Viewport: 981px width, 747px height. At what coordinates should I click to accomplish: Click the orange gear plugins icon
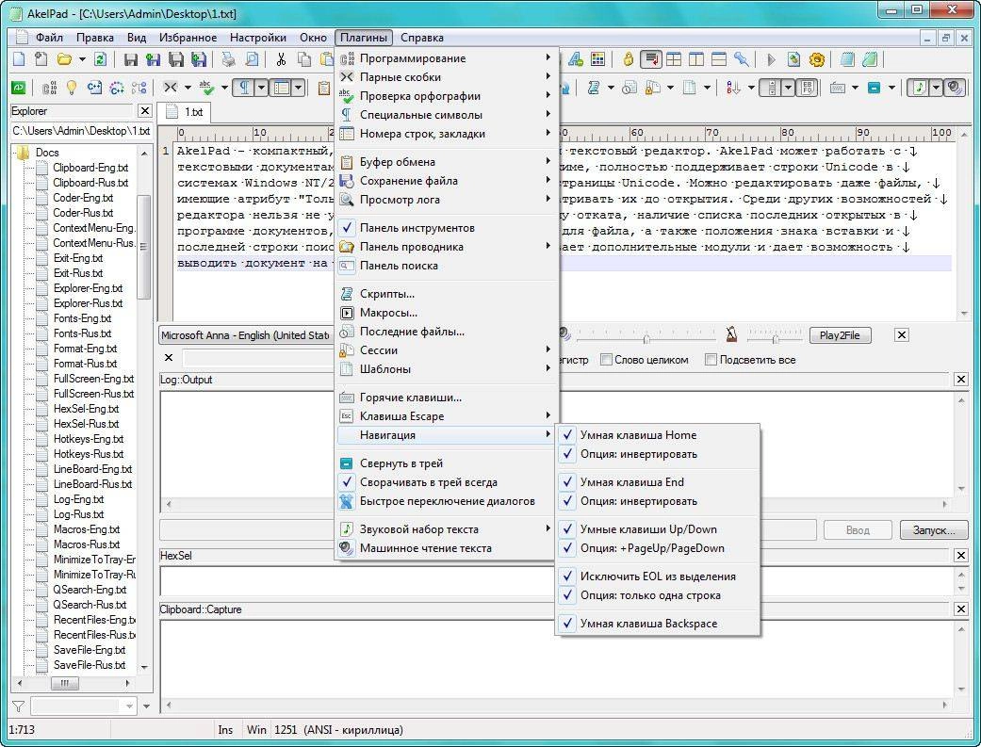tap(816, 59)
